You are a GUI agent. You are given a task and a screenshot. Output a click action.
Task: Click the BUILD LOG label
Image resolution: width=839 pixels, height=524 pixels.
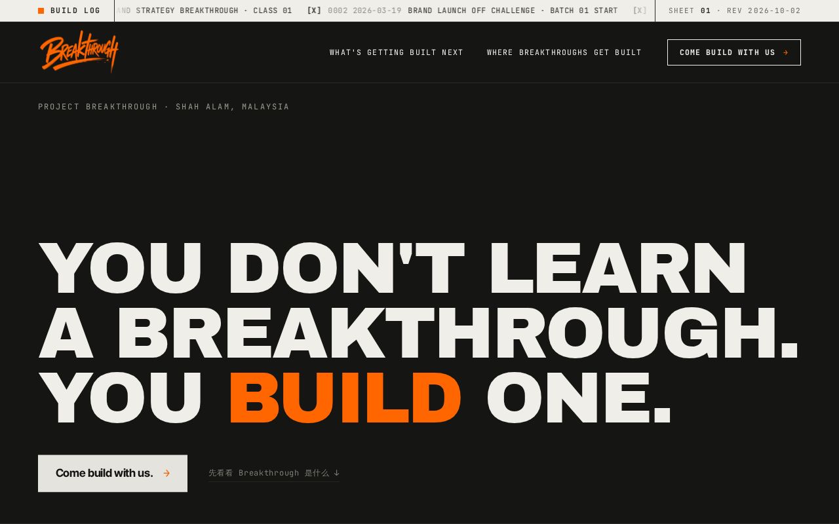coord(75,10)
